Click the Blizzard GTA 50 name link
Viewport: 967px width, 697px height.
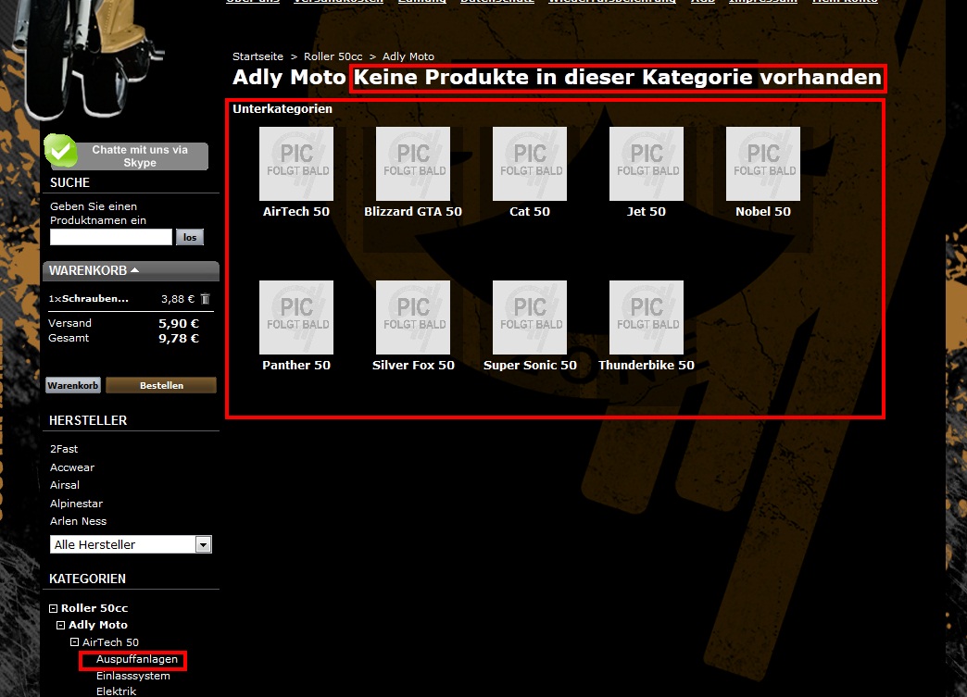click(x=412, y=211)
